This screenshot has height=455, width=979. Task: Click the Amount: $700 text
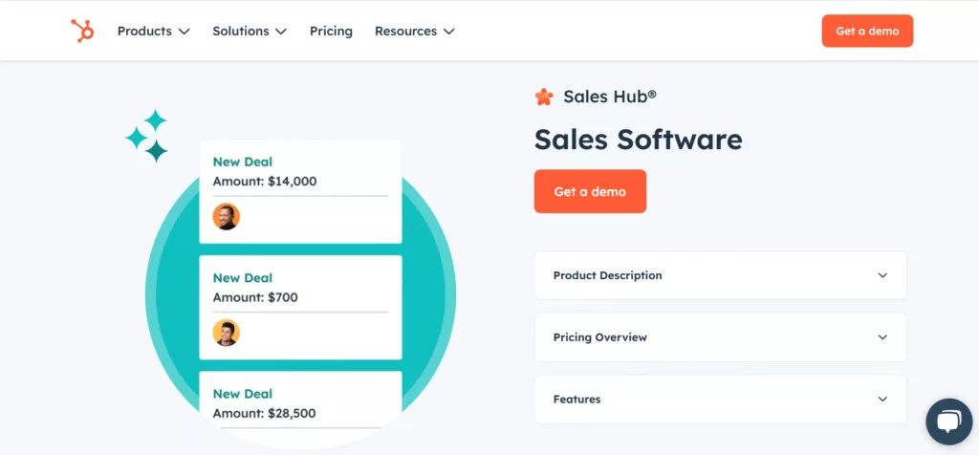tap(255, 297)
